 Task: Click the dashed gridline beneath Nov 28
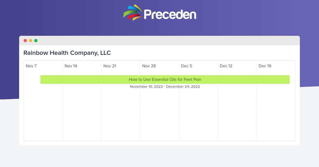(140, 114)
